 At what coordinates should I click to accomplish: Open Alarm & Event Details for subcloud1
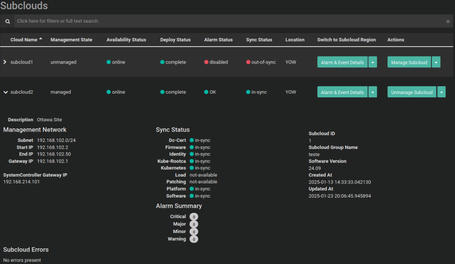point(342,62)
